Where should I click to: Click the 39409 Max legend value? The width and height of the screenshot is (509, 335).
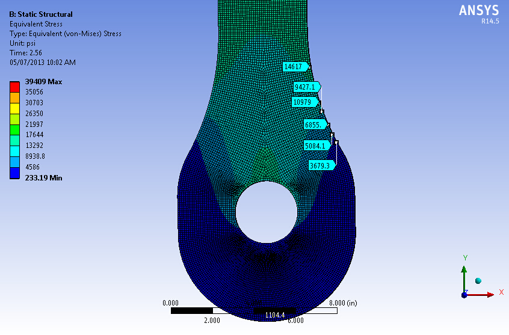point(43,81)
